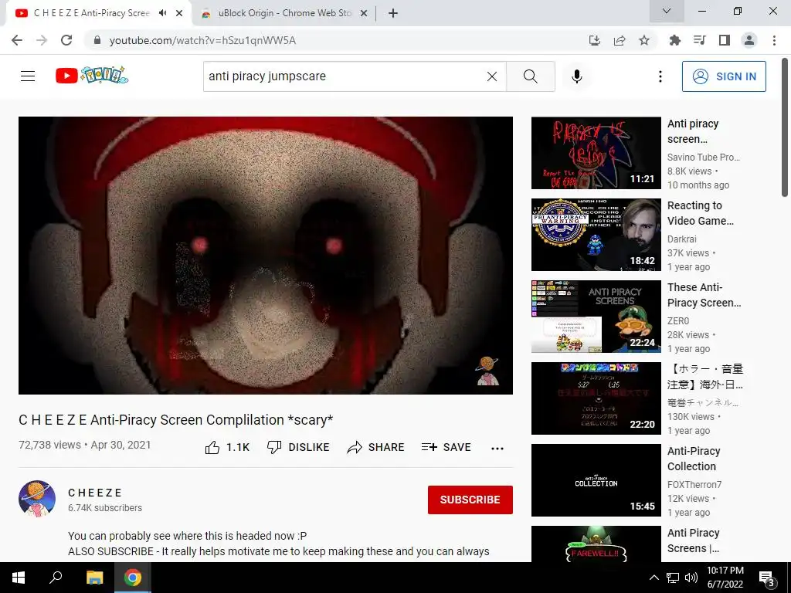
Task: Open the Chrome three-dot menu
Action: point(774,40)
